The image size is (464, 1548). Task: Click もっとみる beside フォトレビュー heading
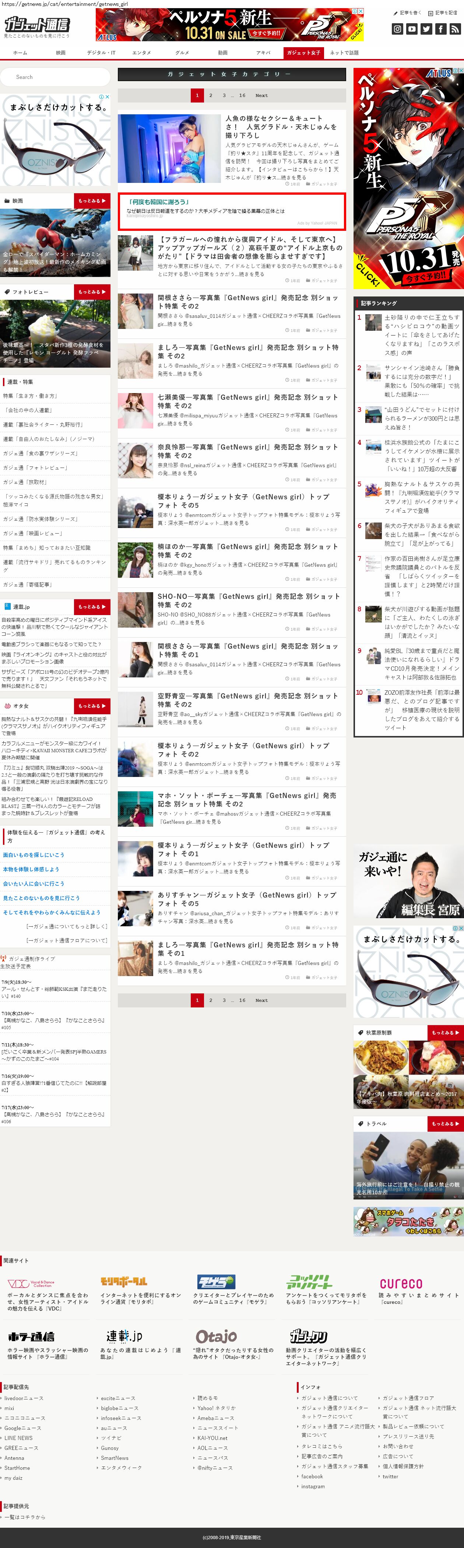[92, 292]
